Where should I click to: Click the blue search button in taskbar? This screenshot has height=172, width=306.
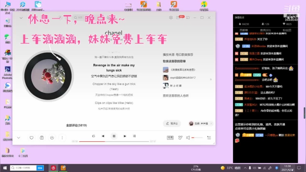tap(40, 168)
